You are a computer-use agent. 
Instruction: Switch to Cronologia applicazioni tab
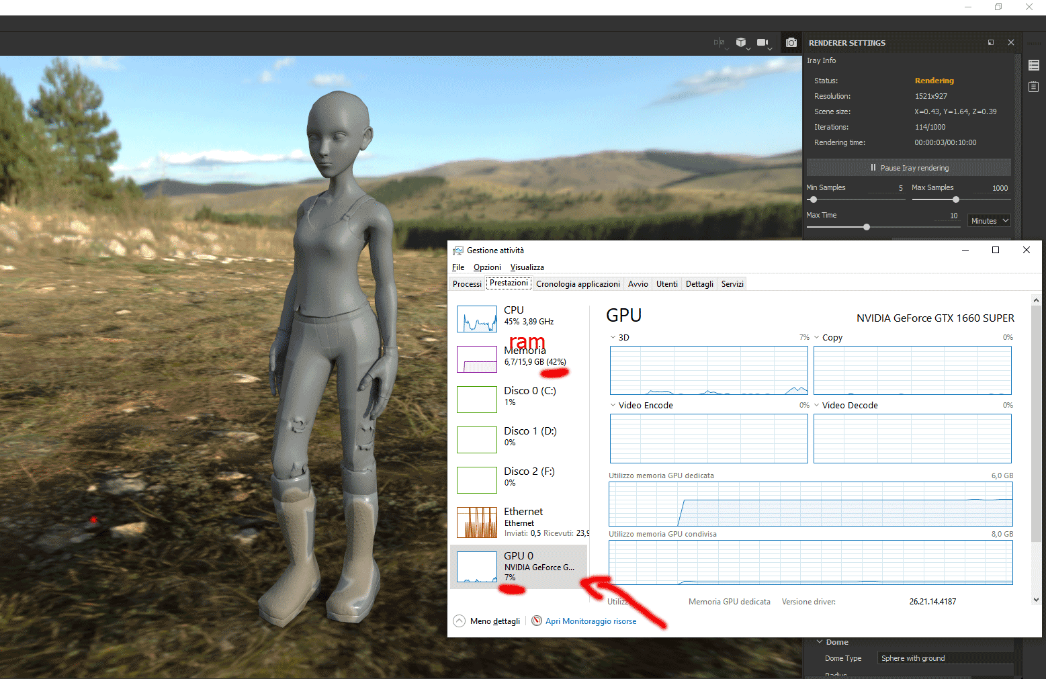[x=578, y=284]
